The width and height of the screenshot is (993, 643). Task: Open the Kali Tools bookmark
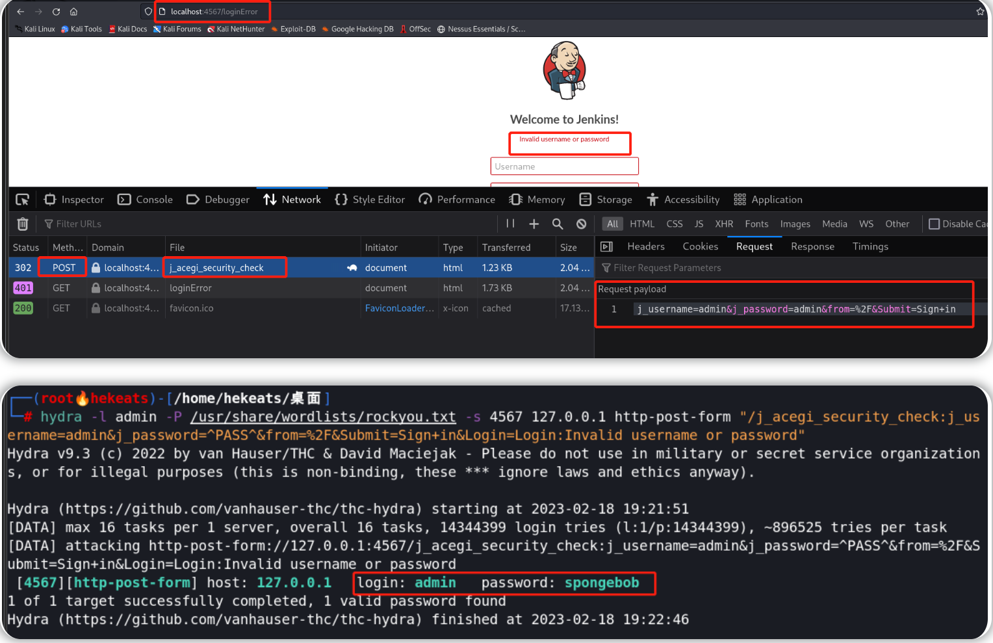click(82, 29)
